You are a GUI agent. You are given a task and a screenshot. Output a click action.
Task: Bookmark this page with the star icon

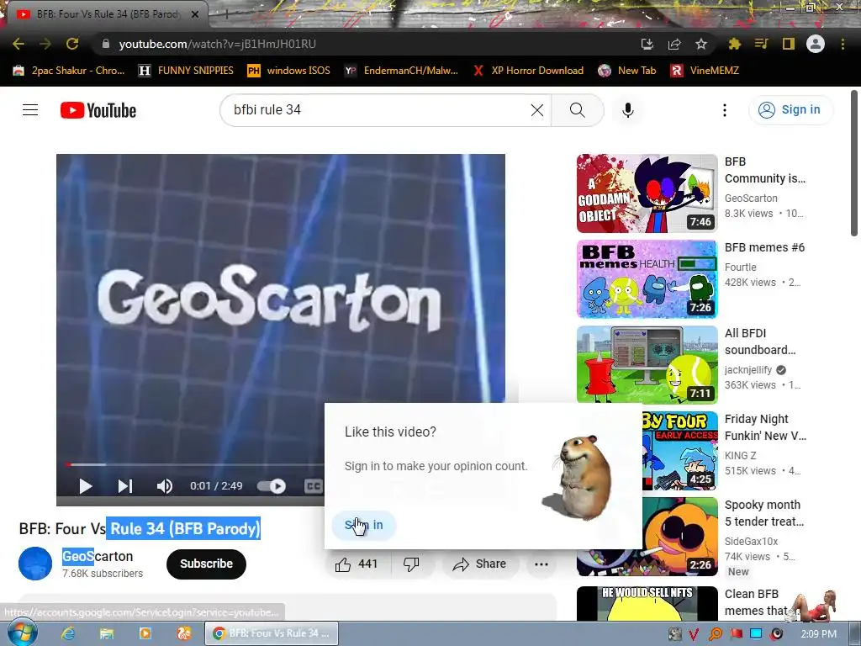(701, 44)
